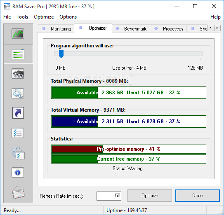Open the blue info sidebar icon
This screenshot has height=215, width=224.
coord(18,173)
